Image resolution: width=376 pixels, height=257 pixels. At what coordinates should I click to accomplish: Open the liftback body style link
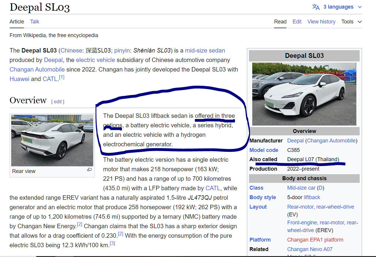(x=312, y=197)
